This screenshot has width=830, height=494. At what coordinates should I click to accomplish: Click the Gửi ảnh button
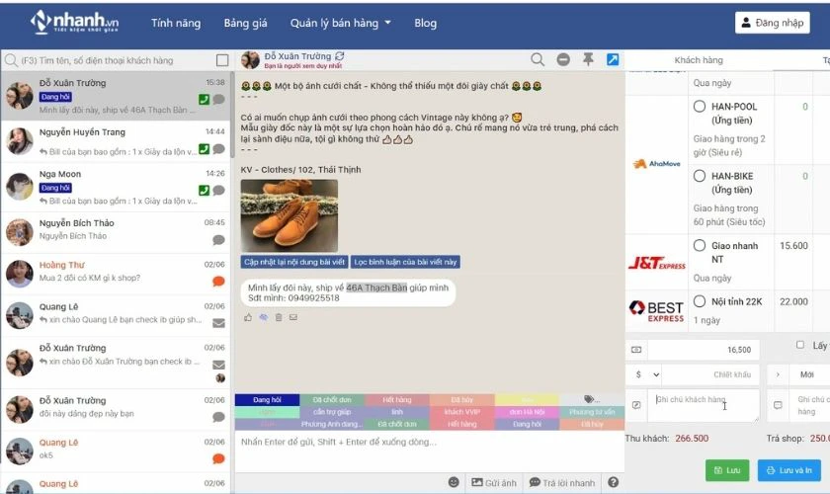(x=494, y=482)
